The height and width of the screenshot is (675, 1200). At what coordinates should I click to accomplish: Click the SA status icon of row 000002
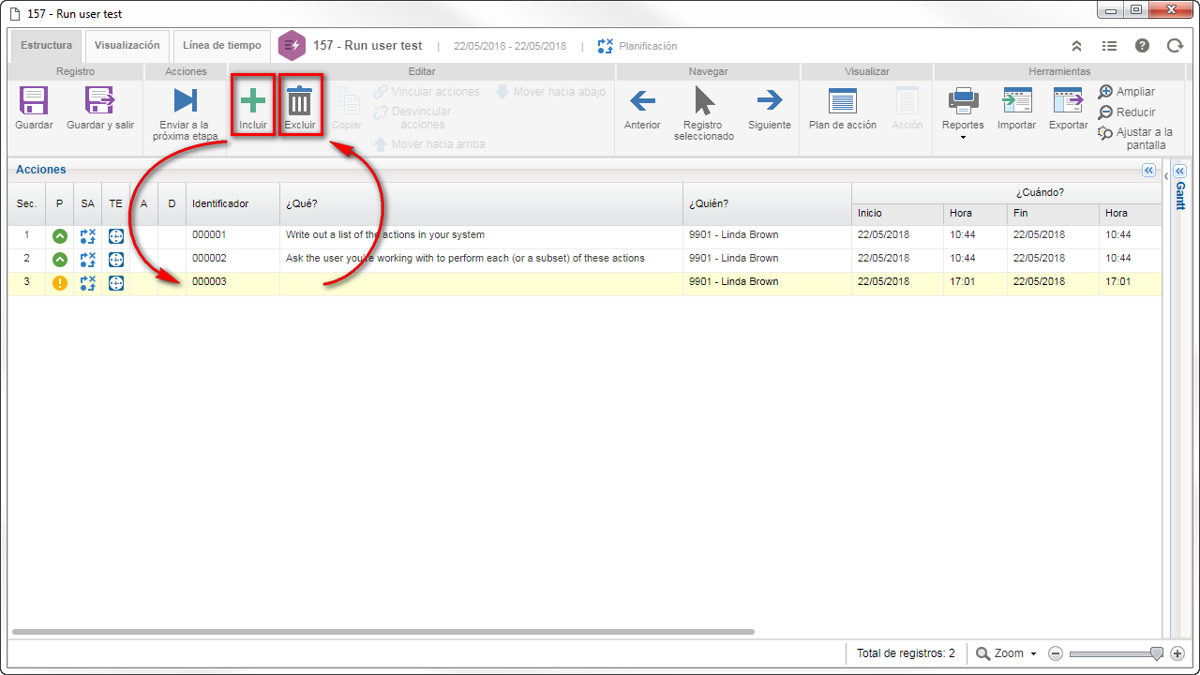(88, 260)
